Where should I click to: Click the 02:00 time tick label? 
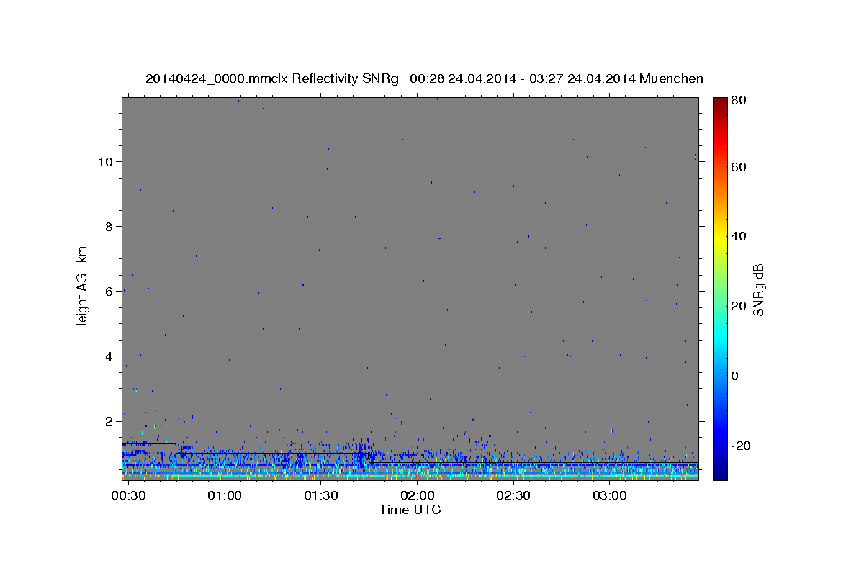pyautogui.click(x=417, y=496)
